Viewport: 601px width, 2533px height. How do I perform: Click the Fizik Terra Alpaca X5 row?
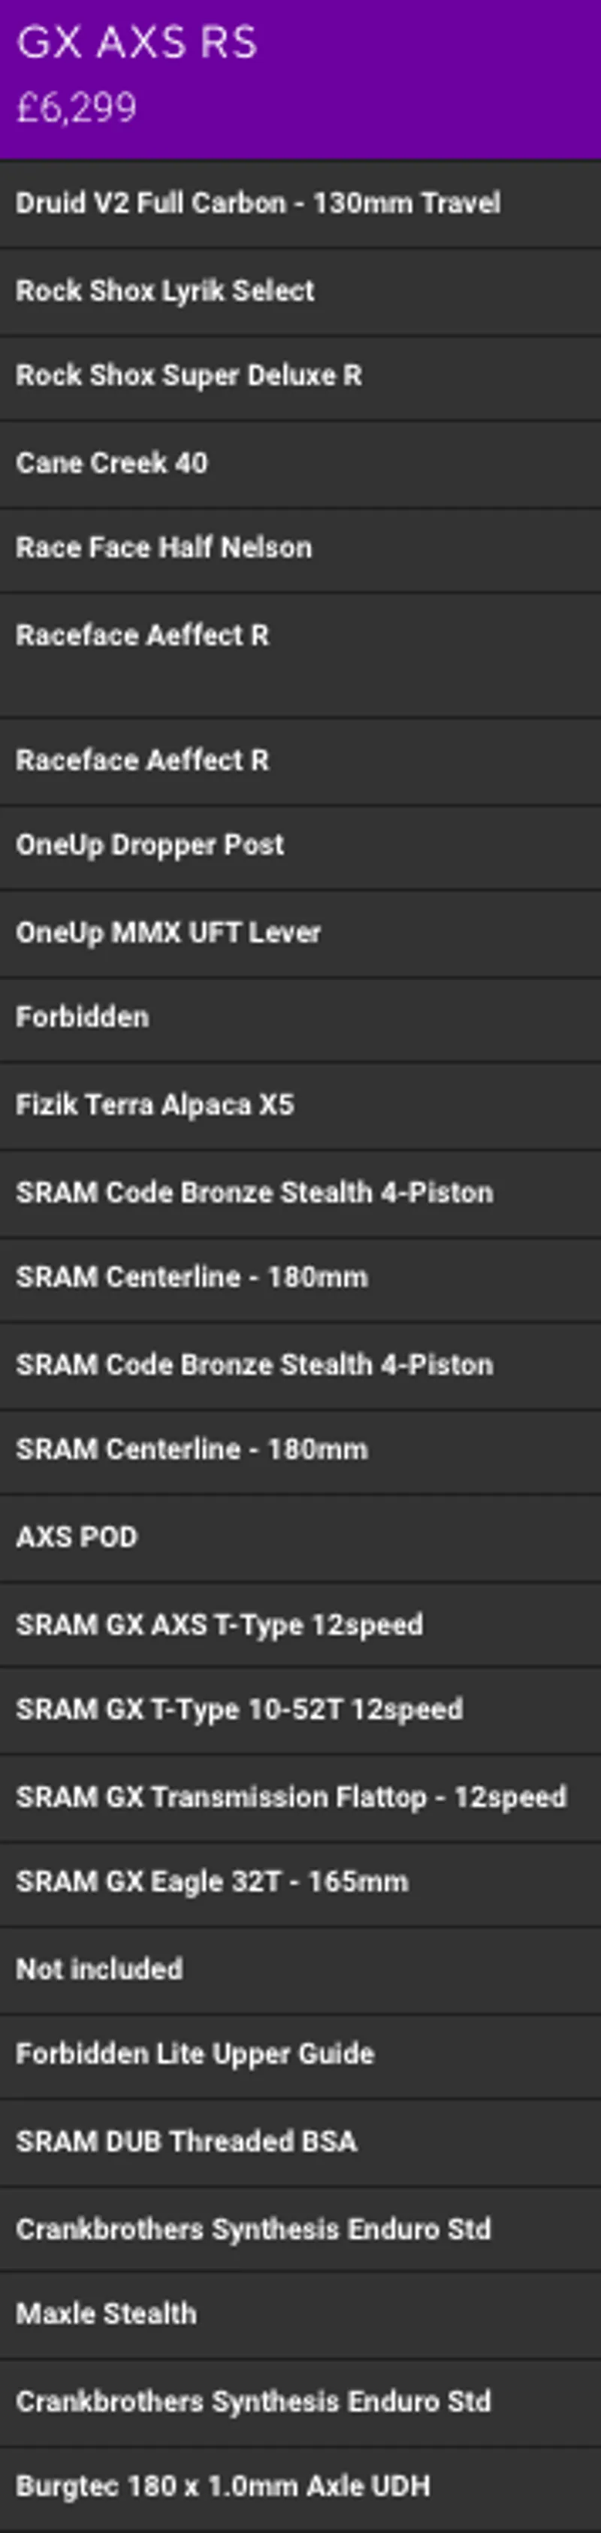pos(156,1105)
